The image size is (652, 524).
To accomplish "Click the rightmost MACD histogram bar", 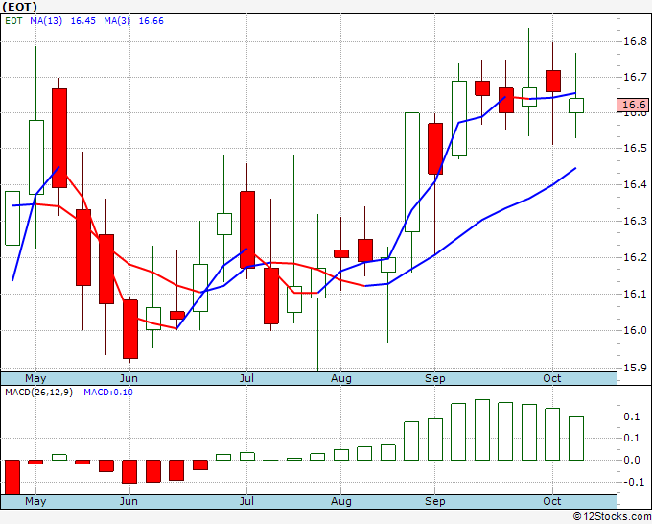I will (576, 438).
